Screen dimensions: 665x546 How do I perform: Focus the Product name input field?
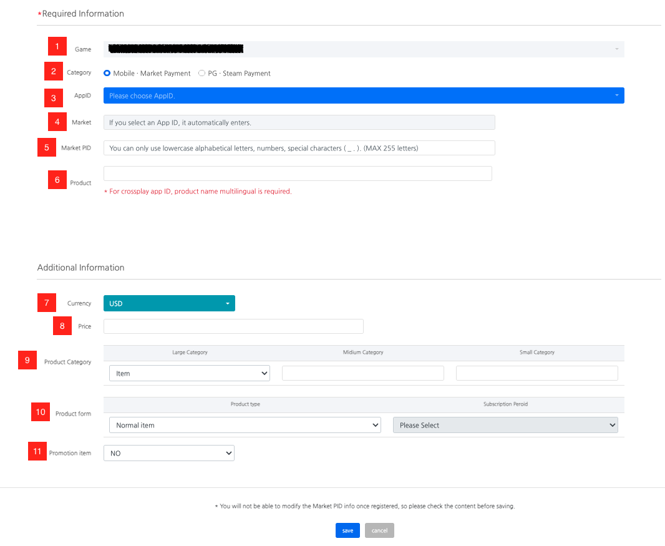pyautogui.click(x=298, y=173)
